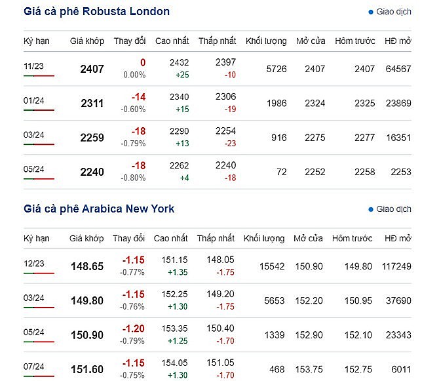Click the Giao dịch label in the Robusta section
439x381 pixels.
[394, 12]
